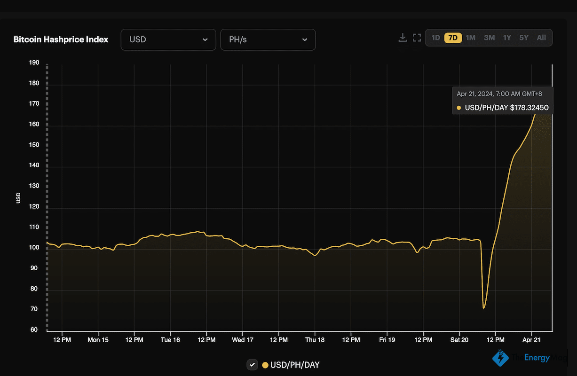
Task: Click the Apr 21 x-axis label
Action: click(x=531, y=340)
